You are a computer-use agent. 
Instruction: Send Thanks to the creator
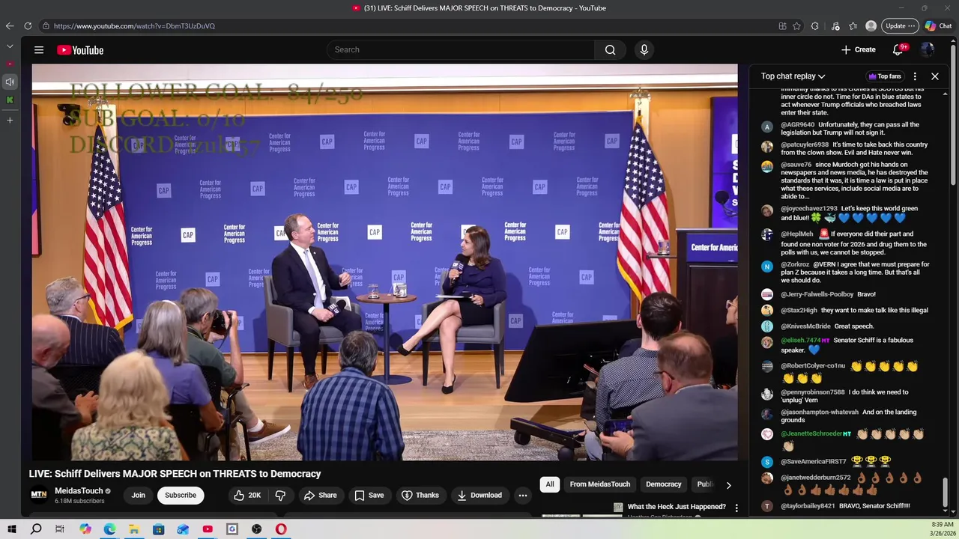420,495
